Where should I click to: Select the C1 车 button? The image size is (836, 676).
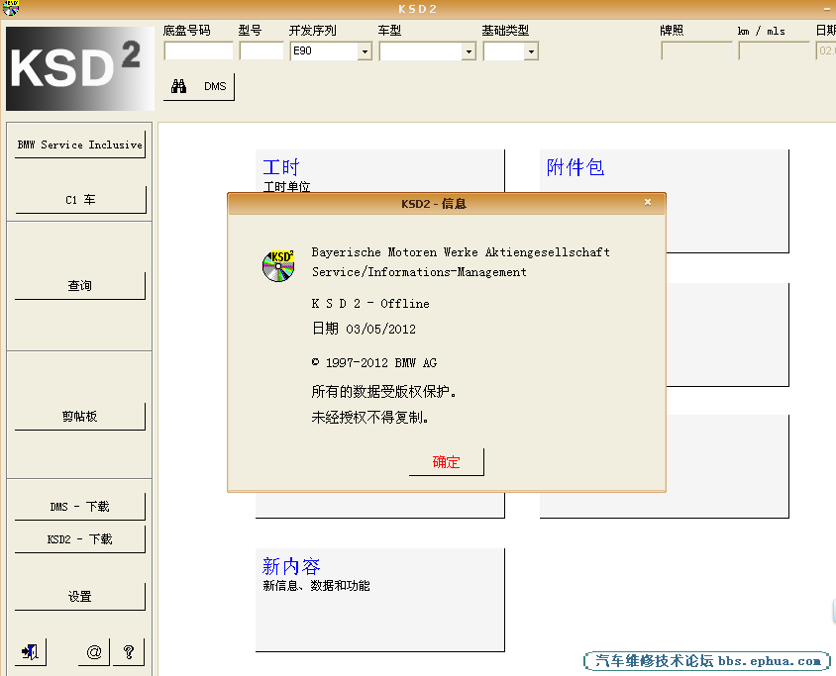click(x=80, y=200)
